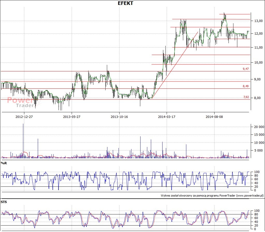Click the 2012-12-27 date label
Screen dimensions: 265x232
tap(24, 117)
